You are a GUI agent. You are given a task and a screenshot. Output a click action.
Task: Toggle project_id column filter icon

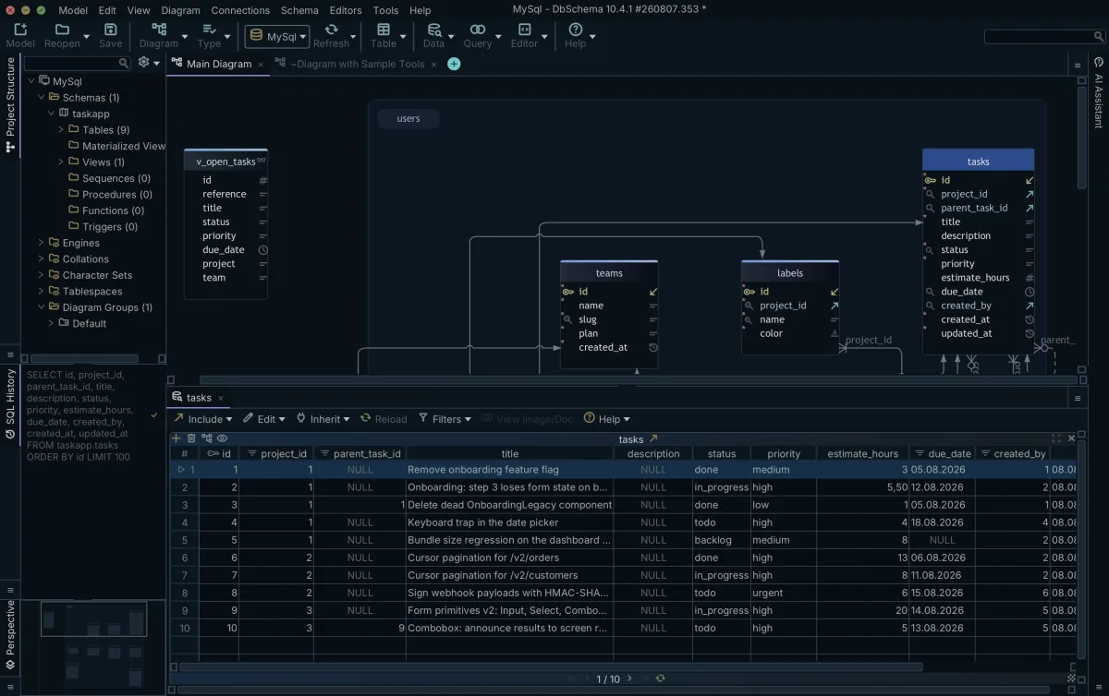tap(251, 453)
